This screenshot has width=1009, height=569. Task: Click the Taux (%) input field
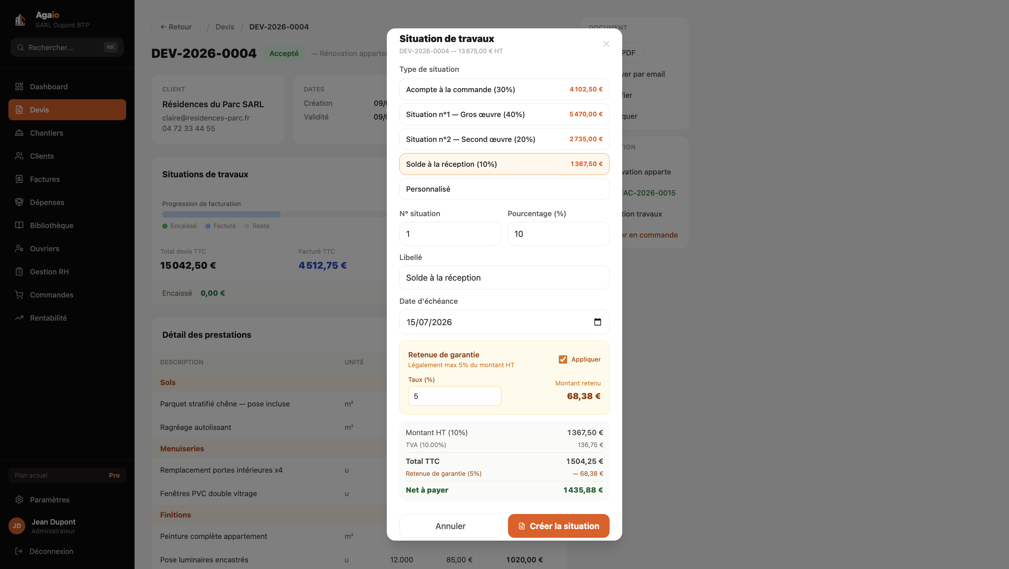[x=454, y=396]
